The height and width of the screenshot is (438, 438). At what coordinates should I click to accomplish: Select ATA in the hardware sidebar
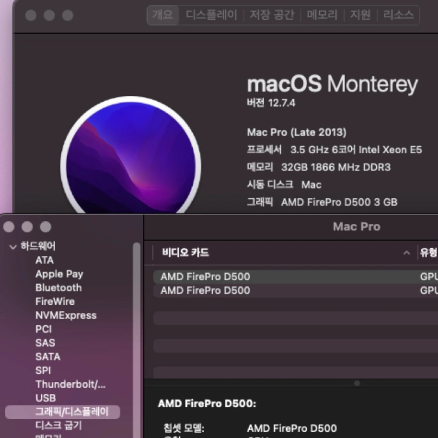tap(44, 260)
